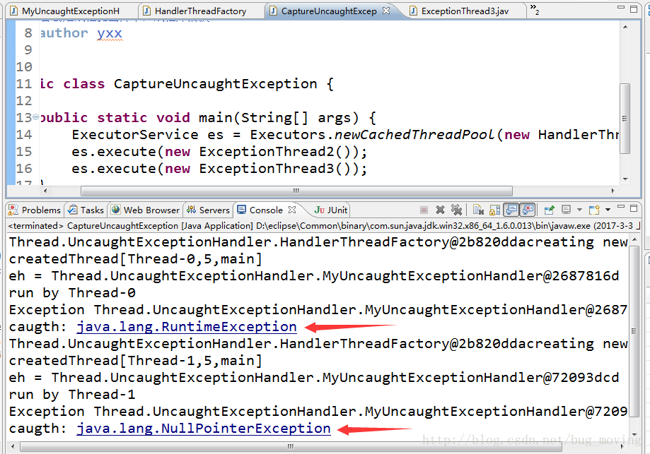Open the Servers view tab

[208, 210]
